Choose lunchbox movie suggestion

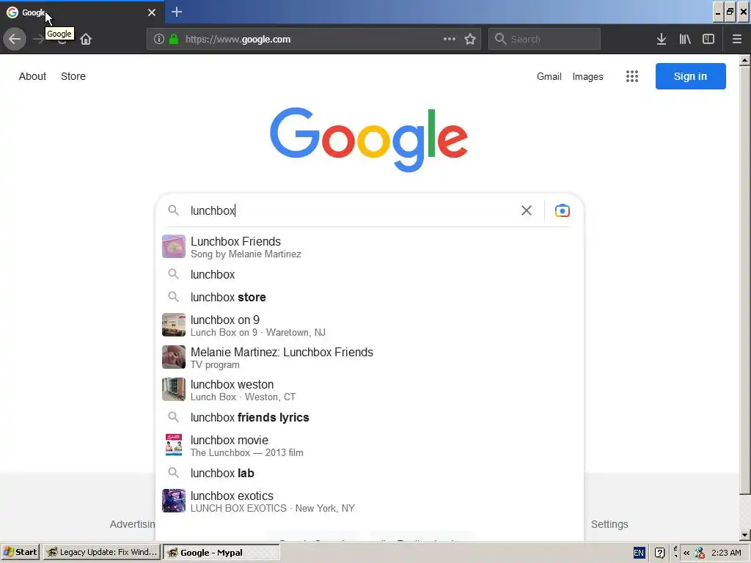(x=370, y=446)
